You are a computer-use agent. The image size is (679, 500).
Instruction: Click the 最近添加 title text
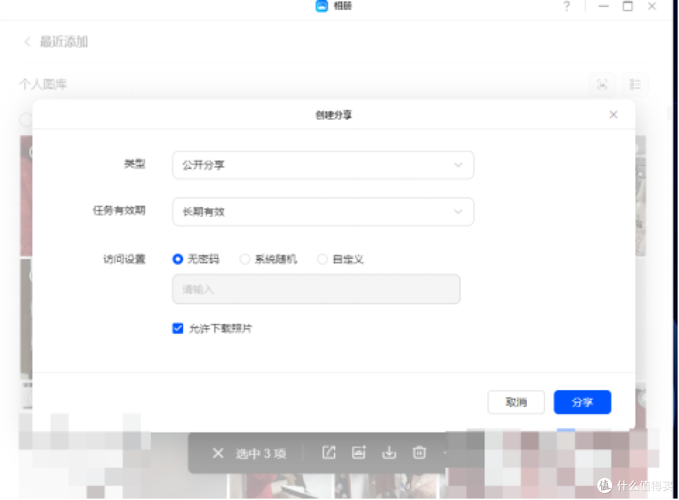(x=64, y=42)
